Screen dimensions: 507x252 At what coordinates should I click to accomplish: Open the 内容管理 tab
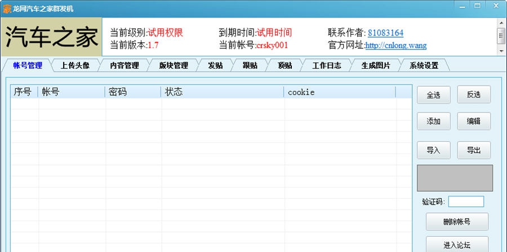(x=124, y=65)
